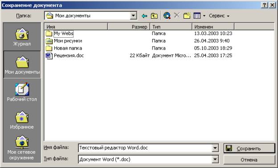Click the Delete X toolbar icon
Image resolution: width=278 pixels, height=168 pixels.
(x=176, y=16)
